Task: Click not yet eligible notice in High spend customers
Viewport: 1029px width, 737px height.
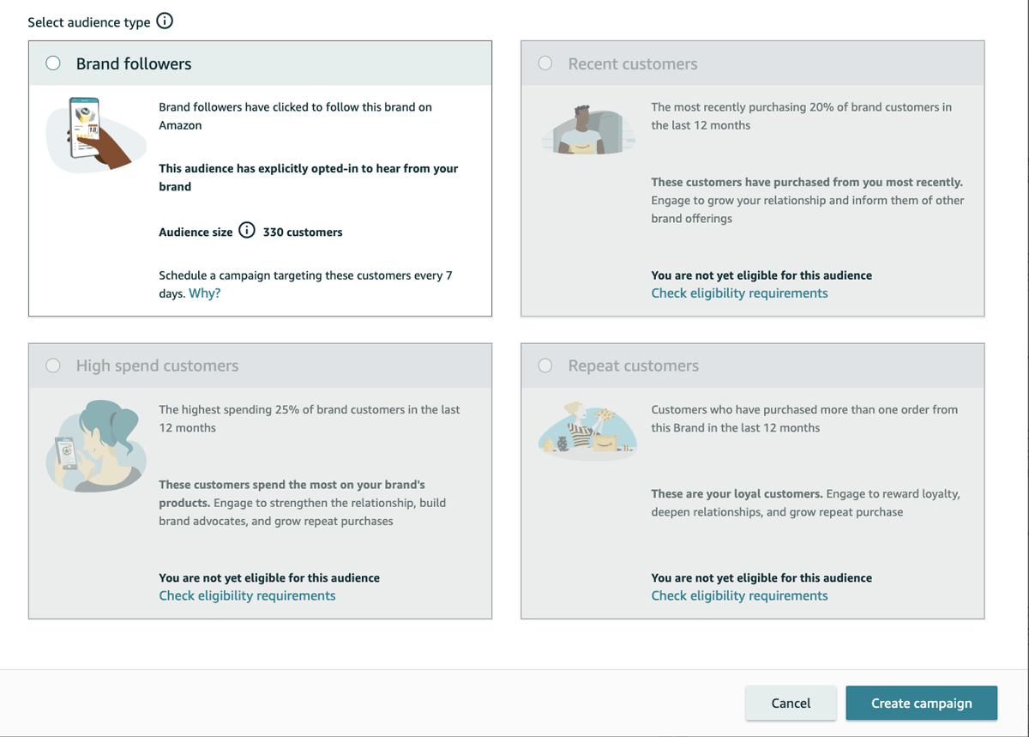Action: (x=269, y=577)
